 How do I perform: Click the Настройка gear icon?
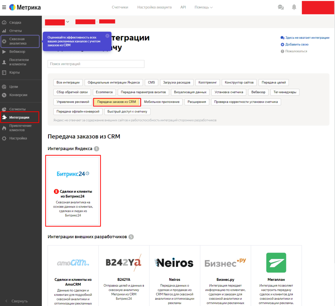pos(4,138)
